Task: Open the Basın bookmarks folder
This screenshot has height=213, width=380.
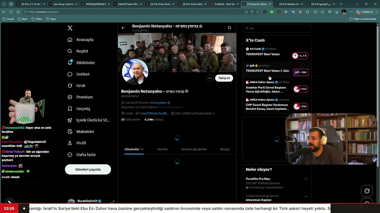Action: (x=23, y=19)
